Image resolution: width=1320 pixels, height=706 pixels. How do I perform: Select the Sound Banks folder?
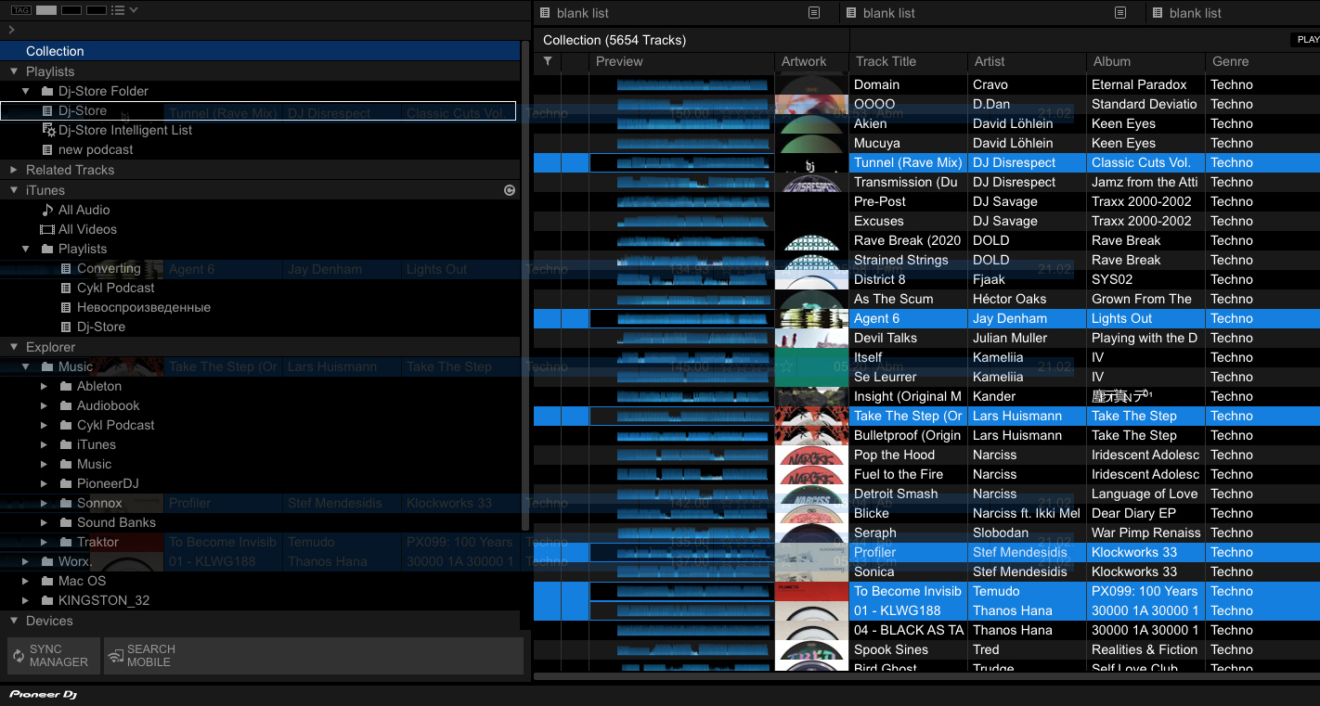[116, 522]
